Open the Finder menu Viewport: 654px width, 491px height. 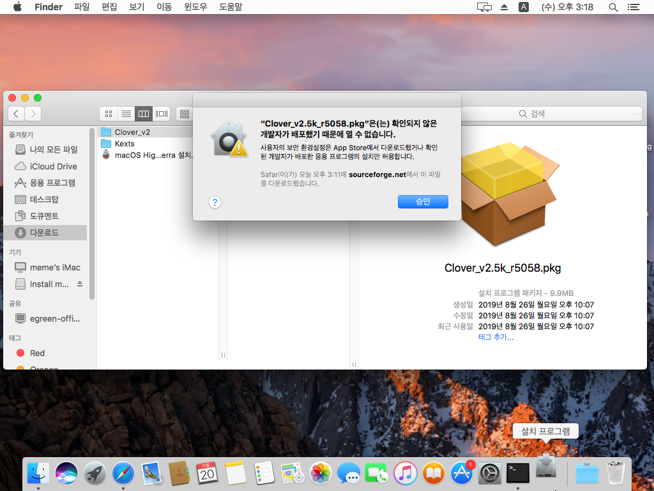(x=49, y=6)
